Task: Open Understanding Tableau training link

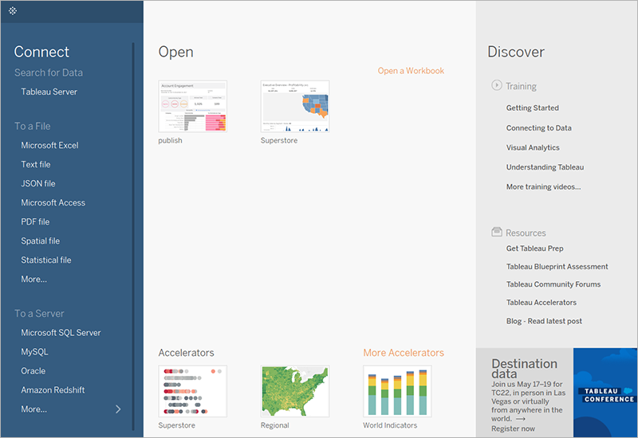Action: [x=545, y=167]
